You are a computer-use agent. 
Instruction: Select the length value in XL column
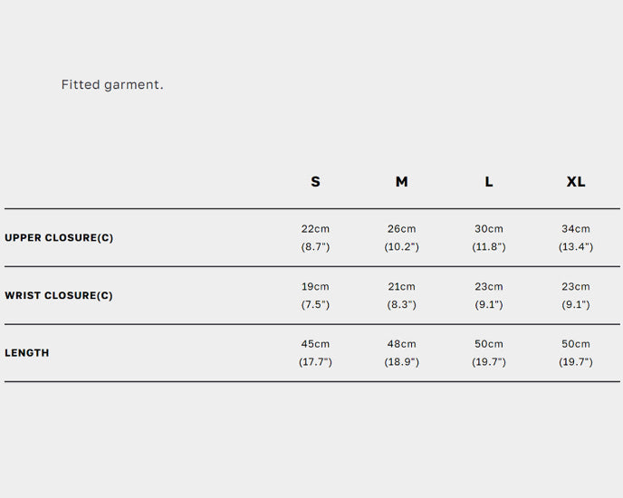576,344
